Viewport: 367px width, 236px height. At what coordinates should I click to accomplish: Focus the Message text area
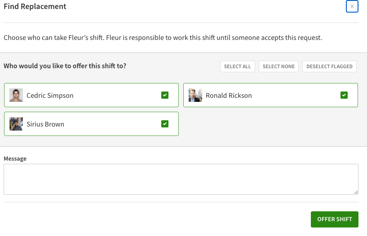(x=181, y=179)
